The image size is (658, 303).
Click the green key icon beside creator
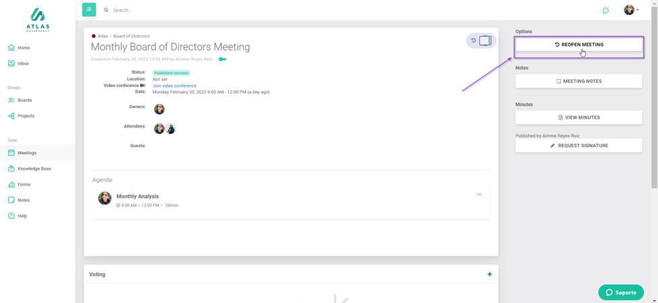pos(222,59)
